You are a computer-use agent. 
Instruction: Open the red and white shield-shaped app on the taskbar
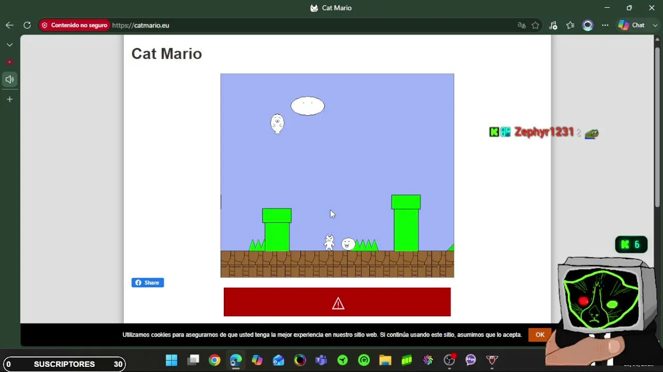(492, 360)
